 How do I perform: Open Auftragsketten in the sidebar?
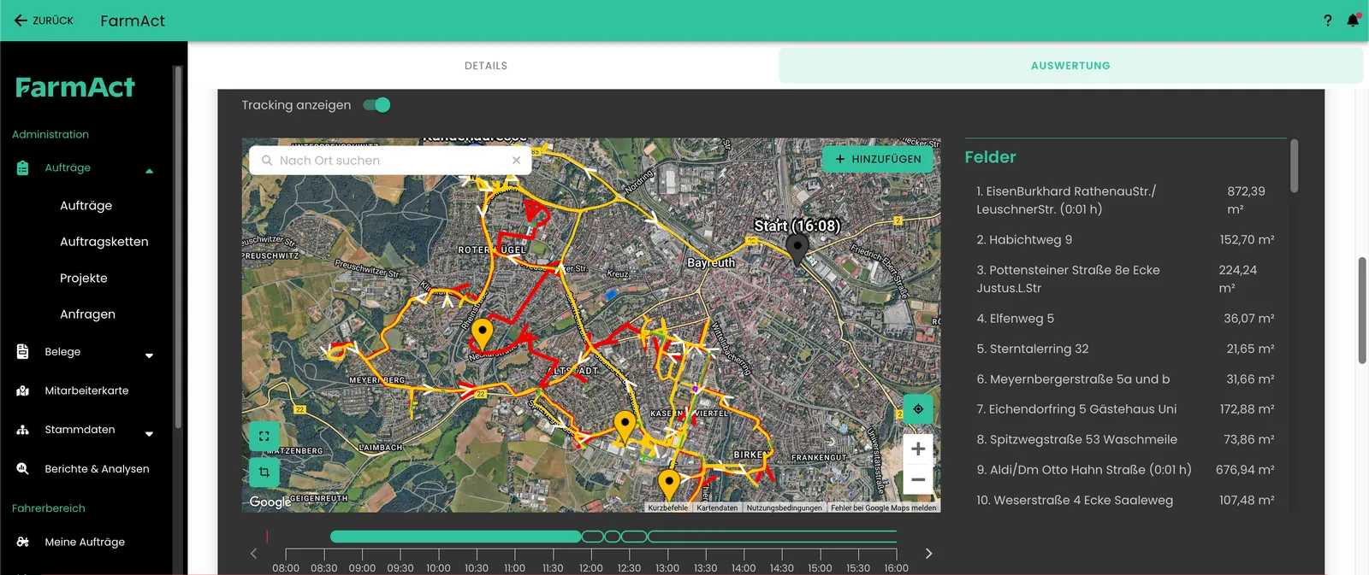tap(104, 242)
